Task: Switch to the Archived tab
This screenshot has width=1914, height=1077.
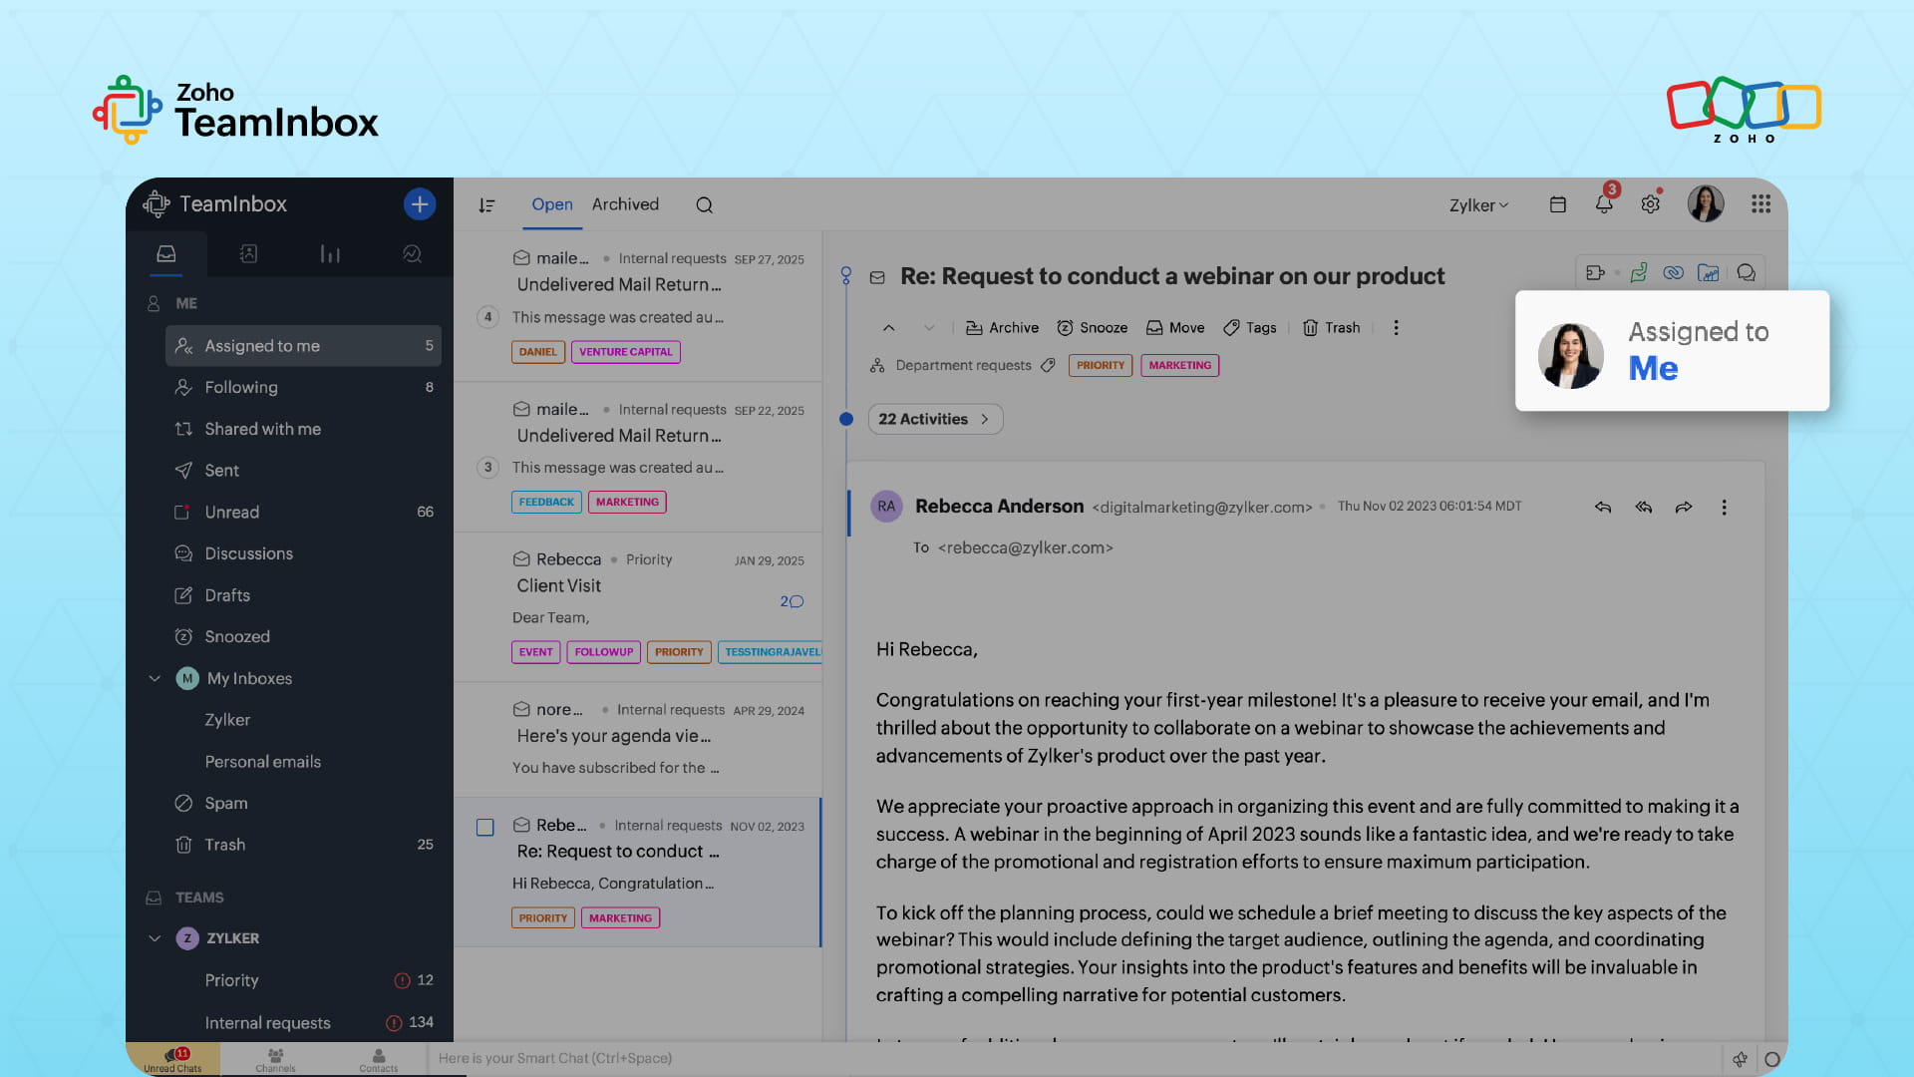Action: [625, 204]
